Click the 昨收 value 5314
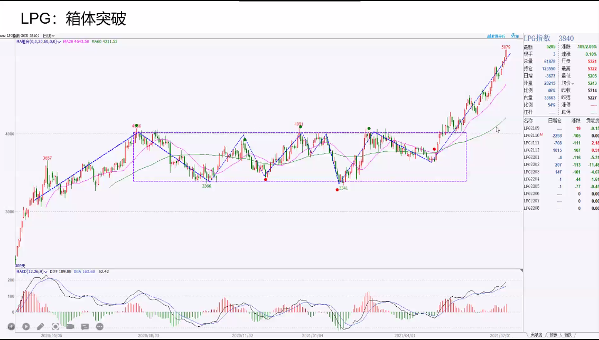The image size is (599, 340). (592, 91)
